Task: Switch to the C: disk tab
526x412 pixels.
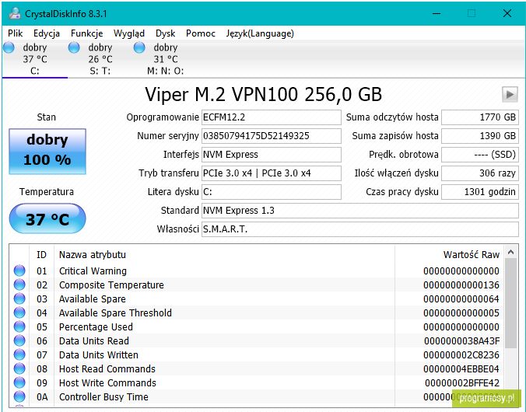Action: pyautogui.click(x=35, y=59)
